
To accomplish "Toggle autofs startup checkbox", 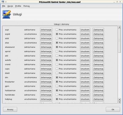I will coord(57,60).
